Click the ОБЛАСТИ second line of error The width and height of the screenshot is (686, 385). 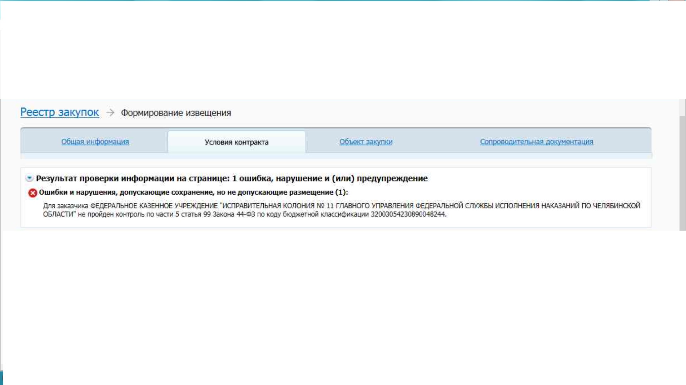tap(59, 214)
